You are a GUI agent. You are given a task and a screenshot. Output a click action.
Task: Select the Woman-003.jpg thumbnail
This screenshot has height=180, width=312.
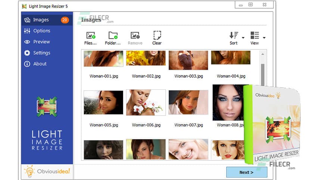coord(188,60)
